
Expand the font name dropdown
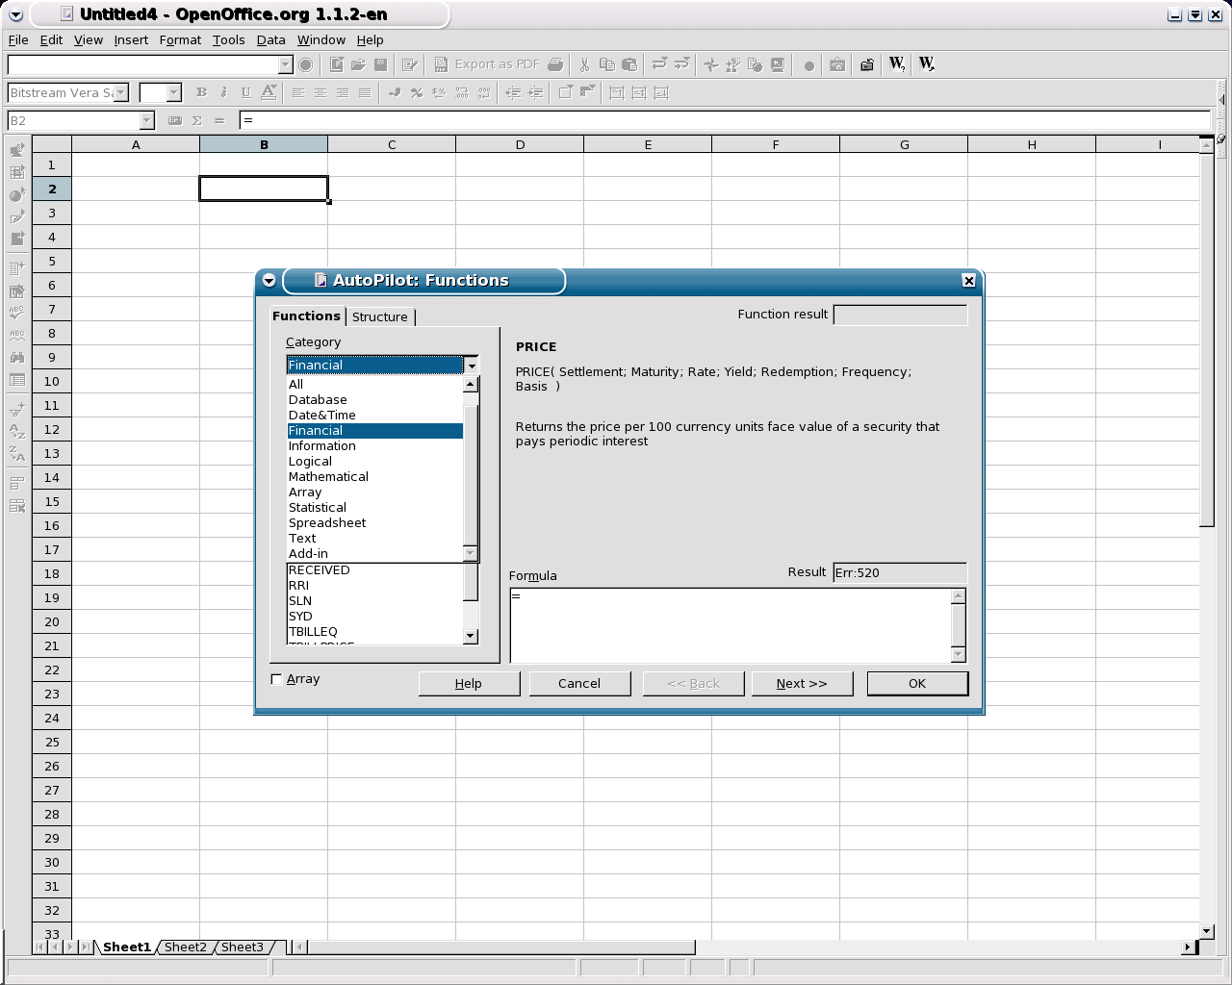point(121,92)
